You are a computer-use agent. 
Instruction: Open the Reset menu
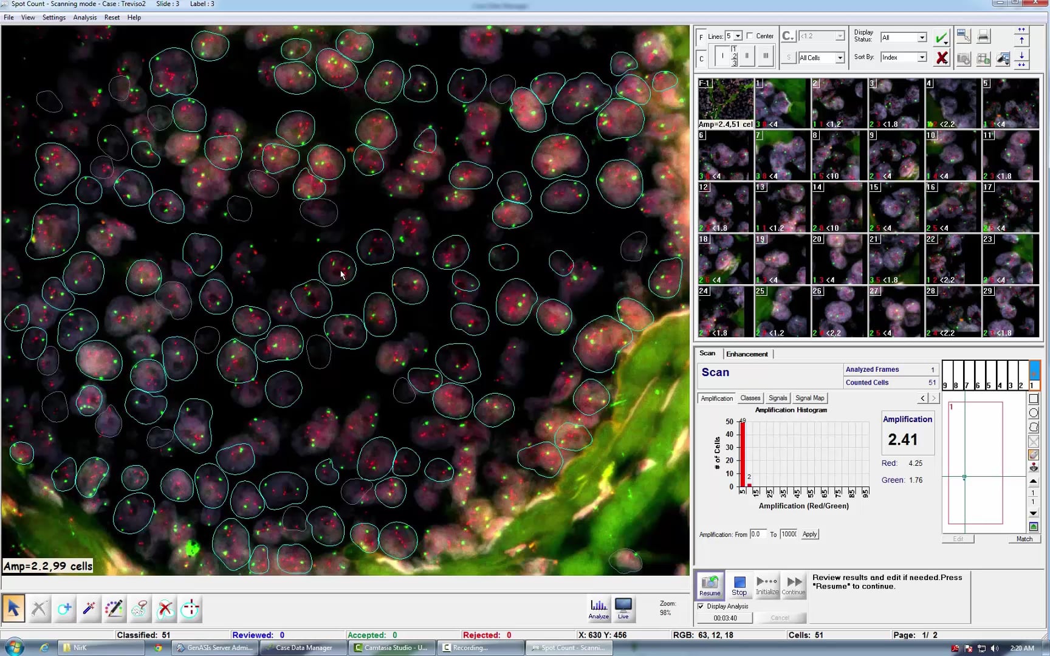click(x=112, y=18)
